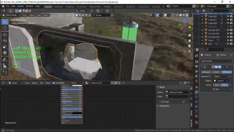Image resolution: width=234 pixels, height=132 pixels.
Task: Click the Material.021 name field
Action: pyautogui.click(x=100, y=83)
